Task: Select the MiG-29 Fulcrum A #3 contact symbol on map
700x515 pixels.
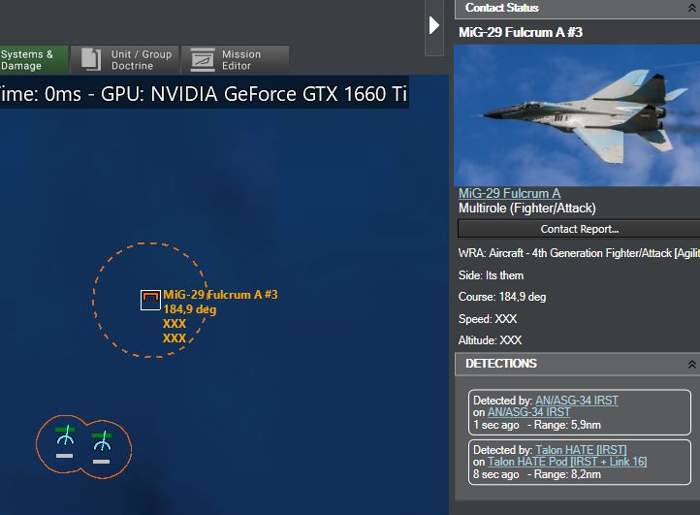Action: click(x=150, y=300)
